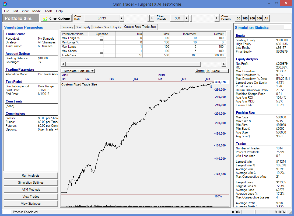Image resolution: width=294 pixels, height=216 pixels.
Task: Toggle Optimize checkbox for Min Longs %
Action: click(101, 42)
